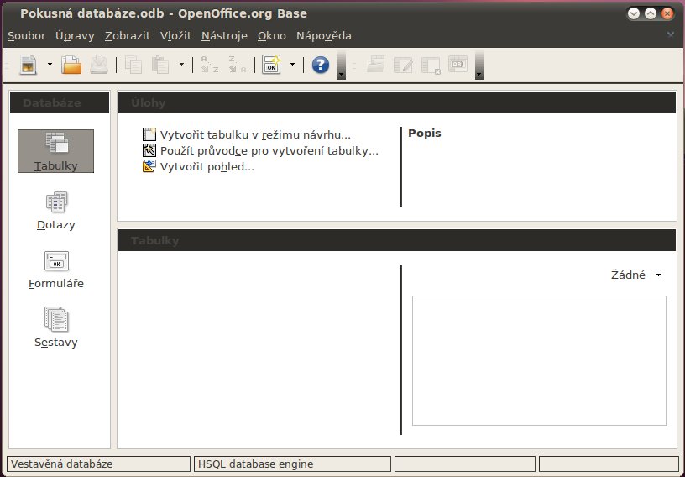Click the Rename table ABC icon
This screenshot has width=685, height=477.
[458, 66]
